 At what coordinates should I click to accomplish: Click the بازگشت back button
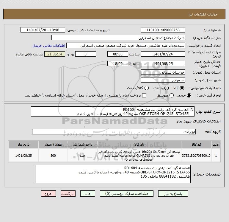tap(68, 194)
